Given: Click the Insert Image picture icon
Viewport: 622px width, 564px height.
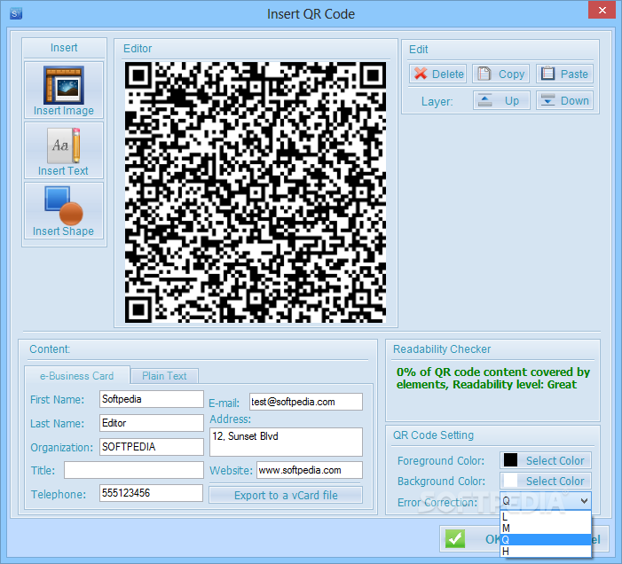Looking at the screenshot, I should pyautogui.click(x=64, y=85).
